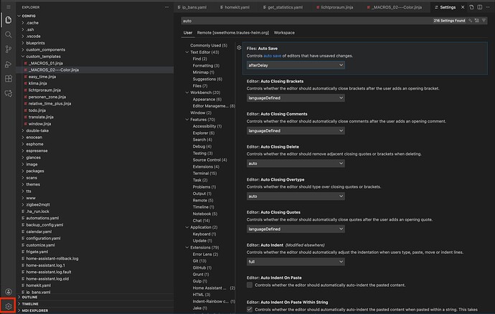Open Auto Closing Comments dropdown

pos(296,130)
